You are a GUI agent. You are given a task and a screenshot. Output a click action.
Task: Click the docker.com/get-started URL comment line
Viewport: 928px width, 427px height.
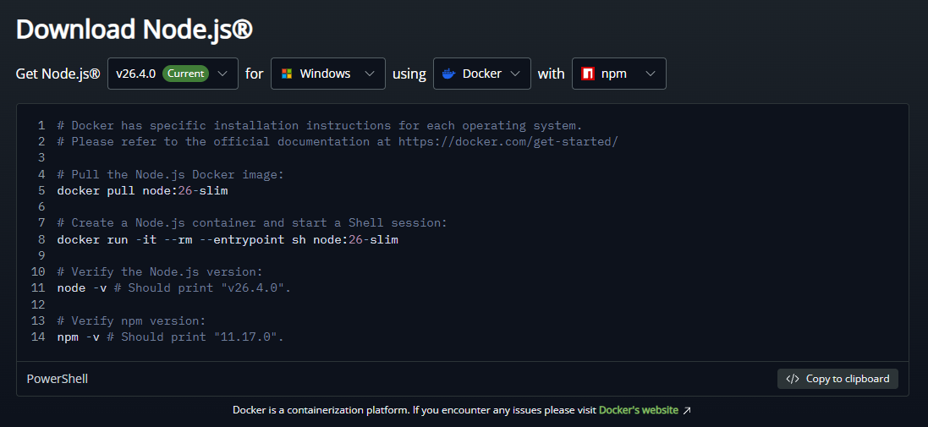click(x=338, y=142)
